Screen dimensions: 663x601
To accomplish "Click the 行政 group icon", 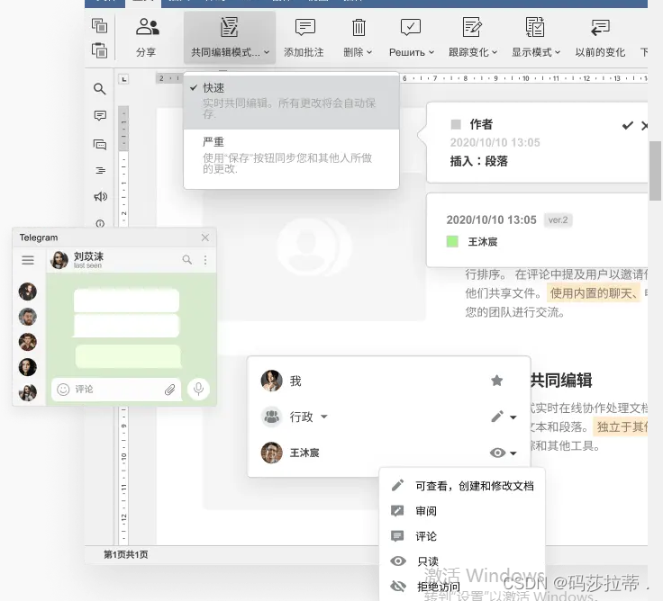I will point(271,417).
